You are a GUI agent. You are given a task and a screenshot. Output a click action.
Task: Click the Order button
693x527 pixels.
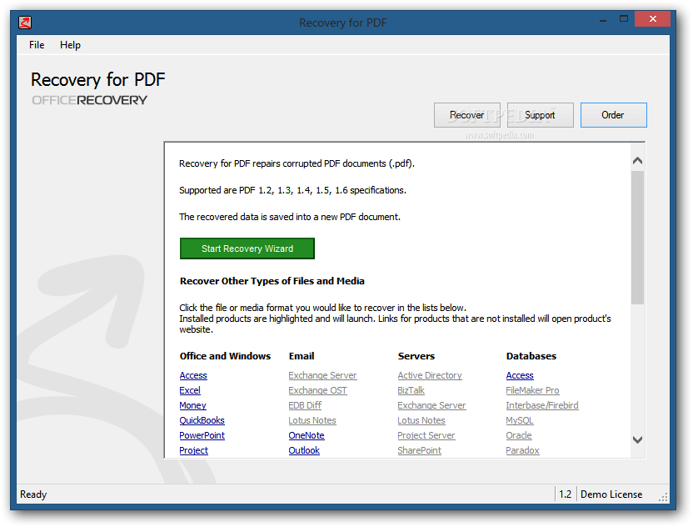pos(613,115)
